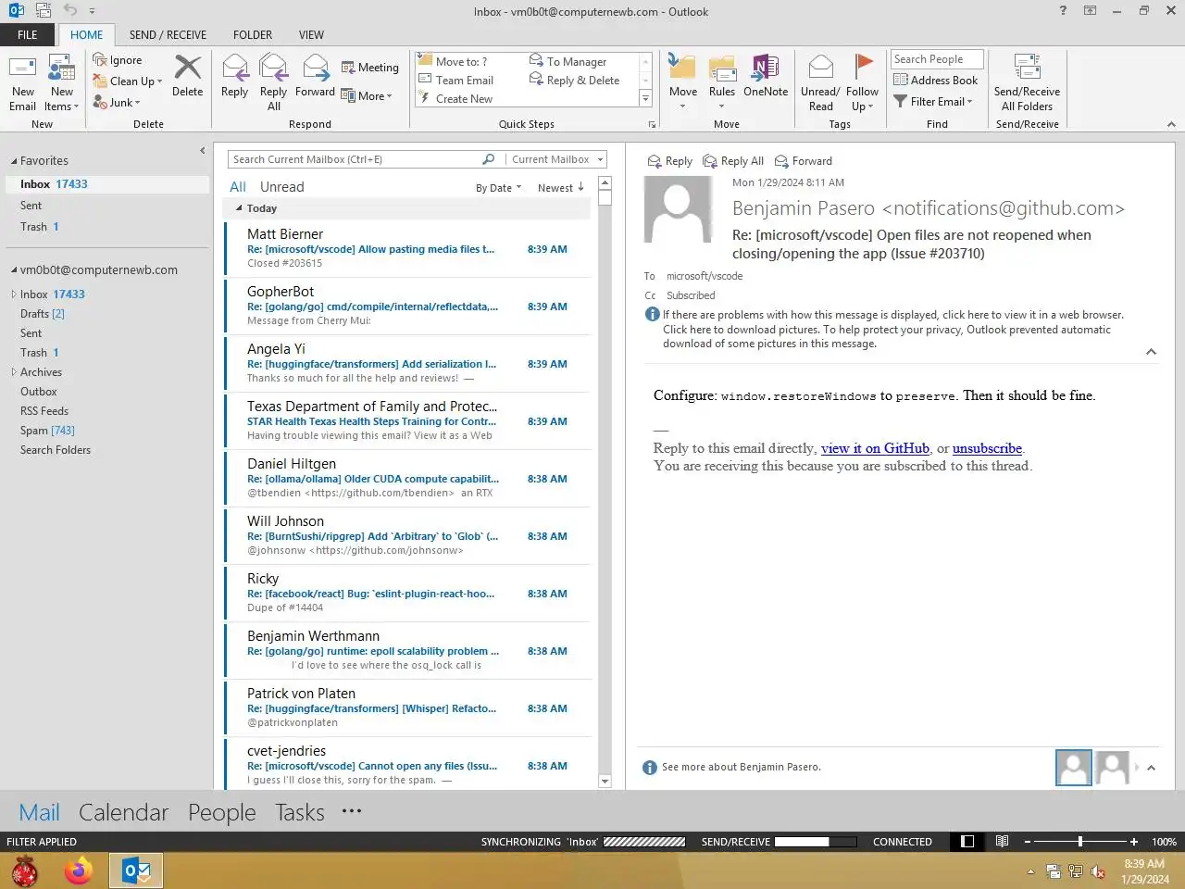This screenshot has width=1185, height=889.
Task: Click Create New quick step
Action: coord(456,99)
